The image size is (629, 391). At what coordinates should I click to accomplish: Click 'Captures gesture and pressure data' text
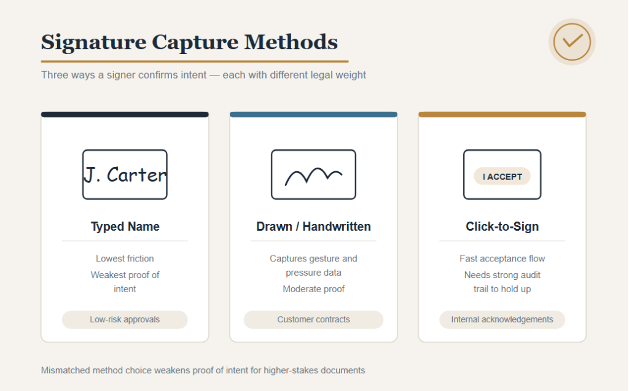[313, 266]
